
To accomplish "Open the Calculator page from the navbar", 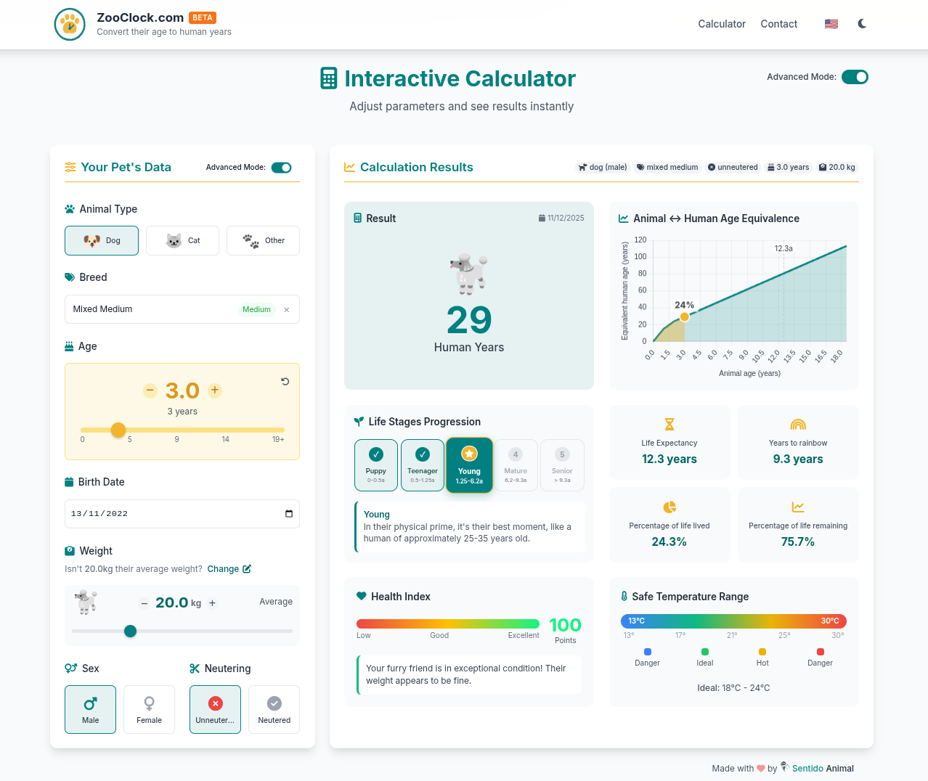I will [721, 24].
